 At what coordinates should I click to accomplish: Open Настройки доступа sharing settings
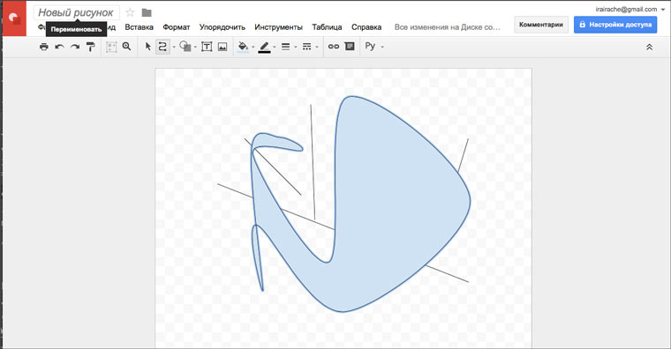615,25
